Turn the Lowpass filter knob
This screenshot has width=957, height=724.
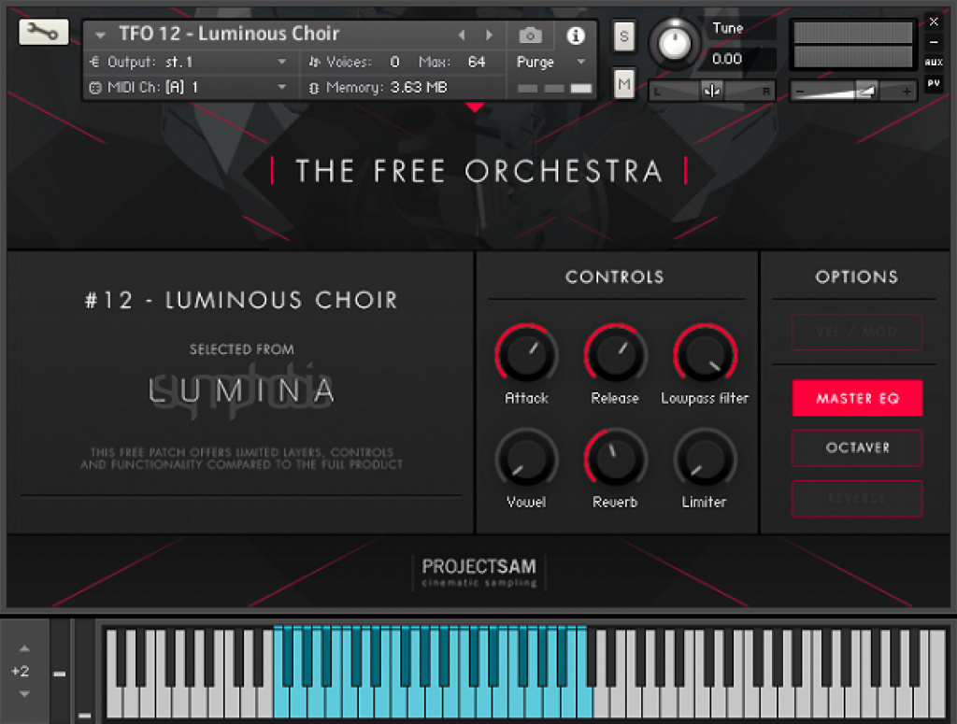tap(704, 360)
